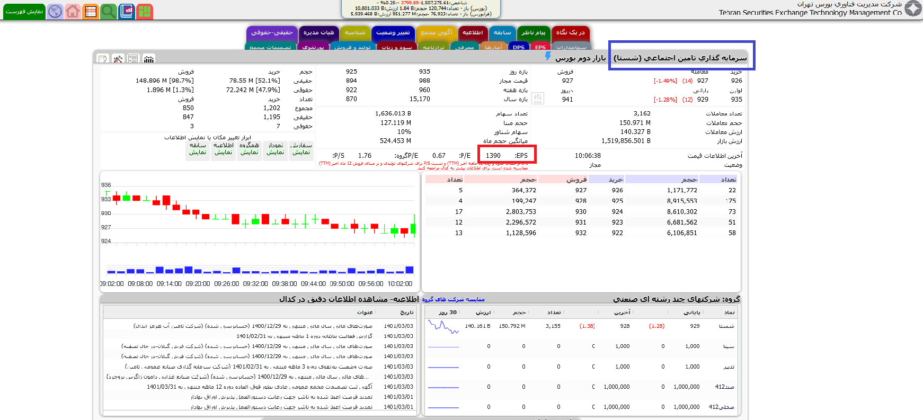Image resolution: width=923 pixels, height=420 pixels.
Task: Click the حجم column header in the group table
Action: click(519, 312)
